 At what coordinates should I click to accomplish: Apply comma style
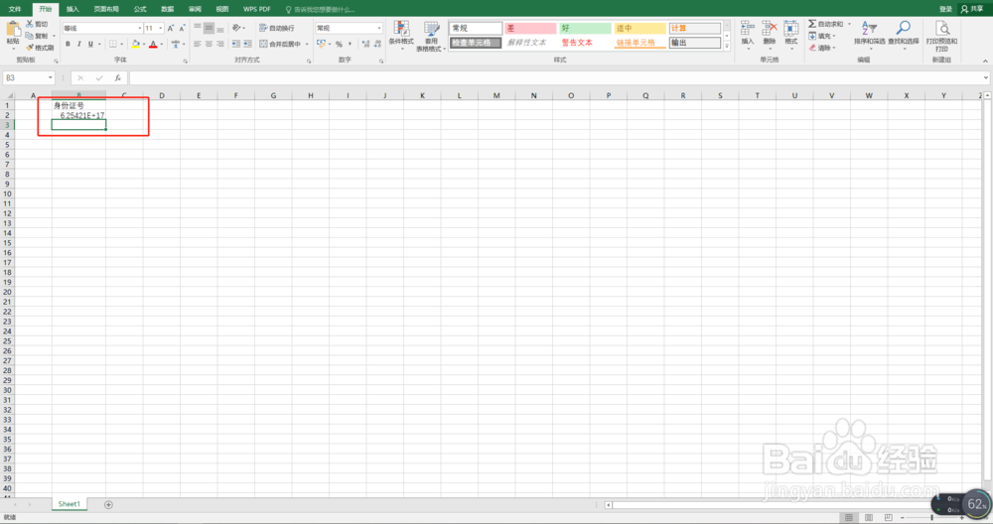350,44
